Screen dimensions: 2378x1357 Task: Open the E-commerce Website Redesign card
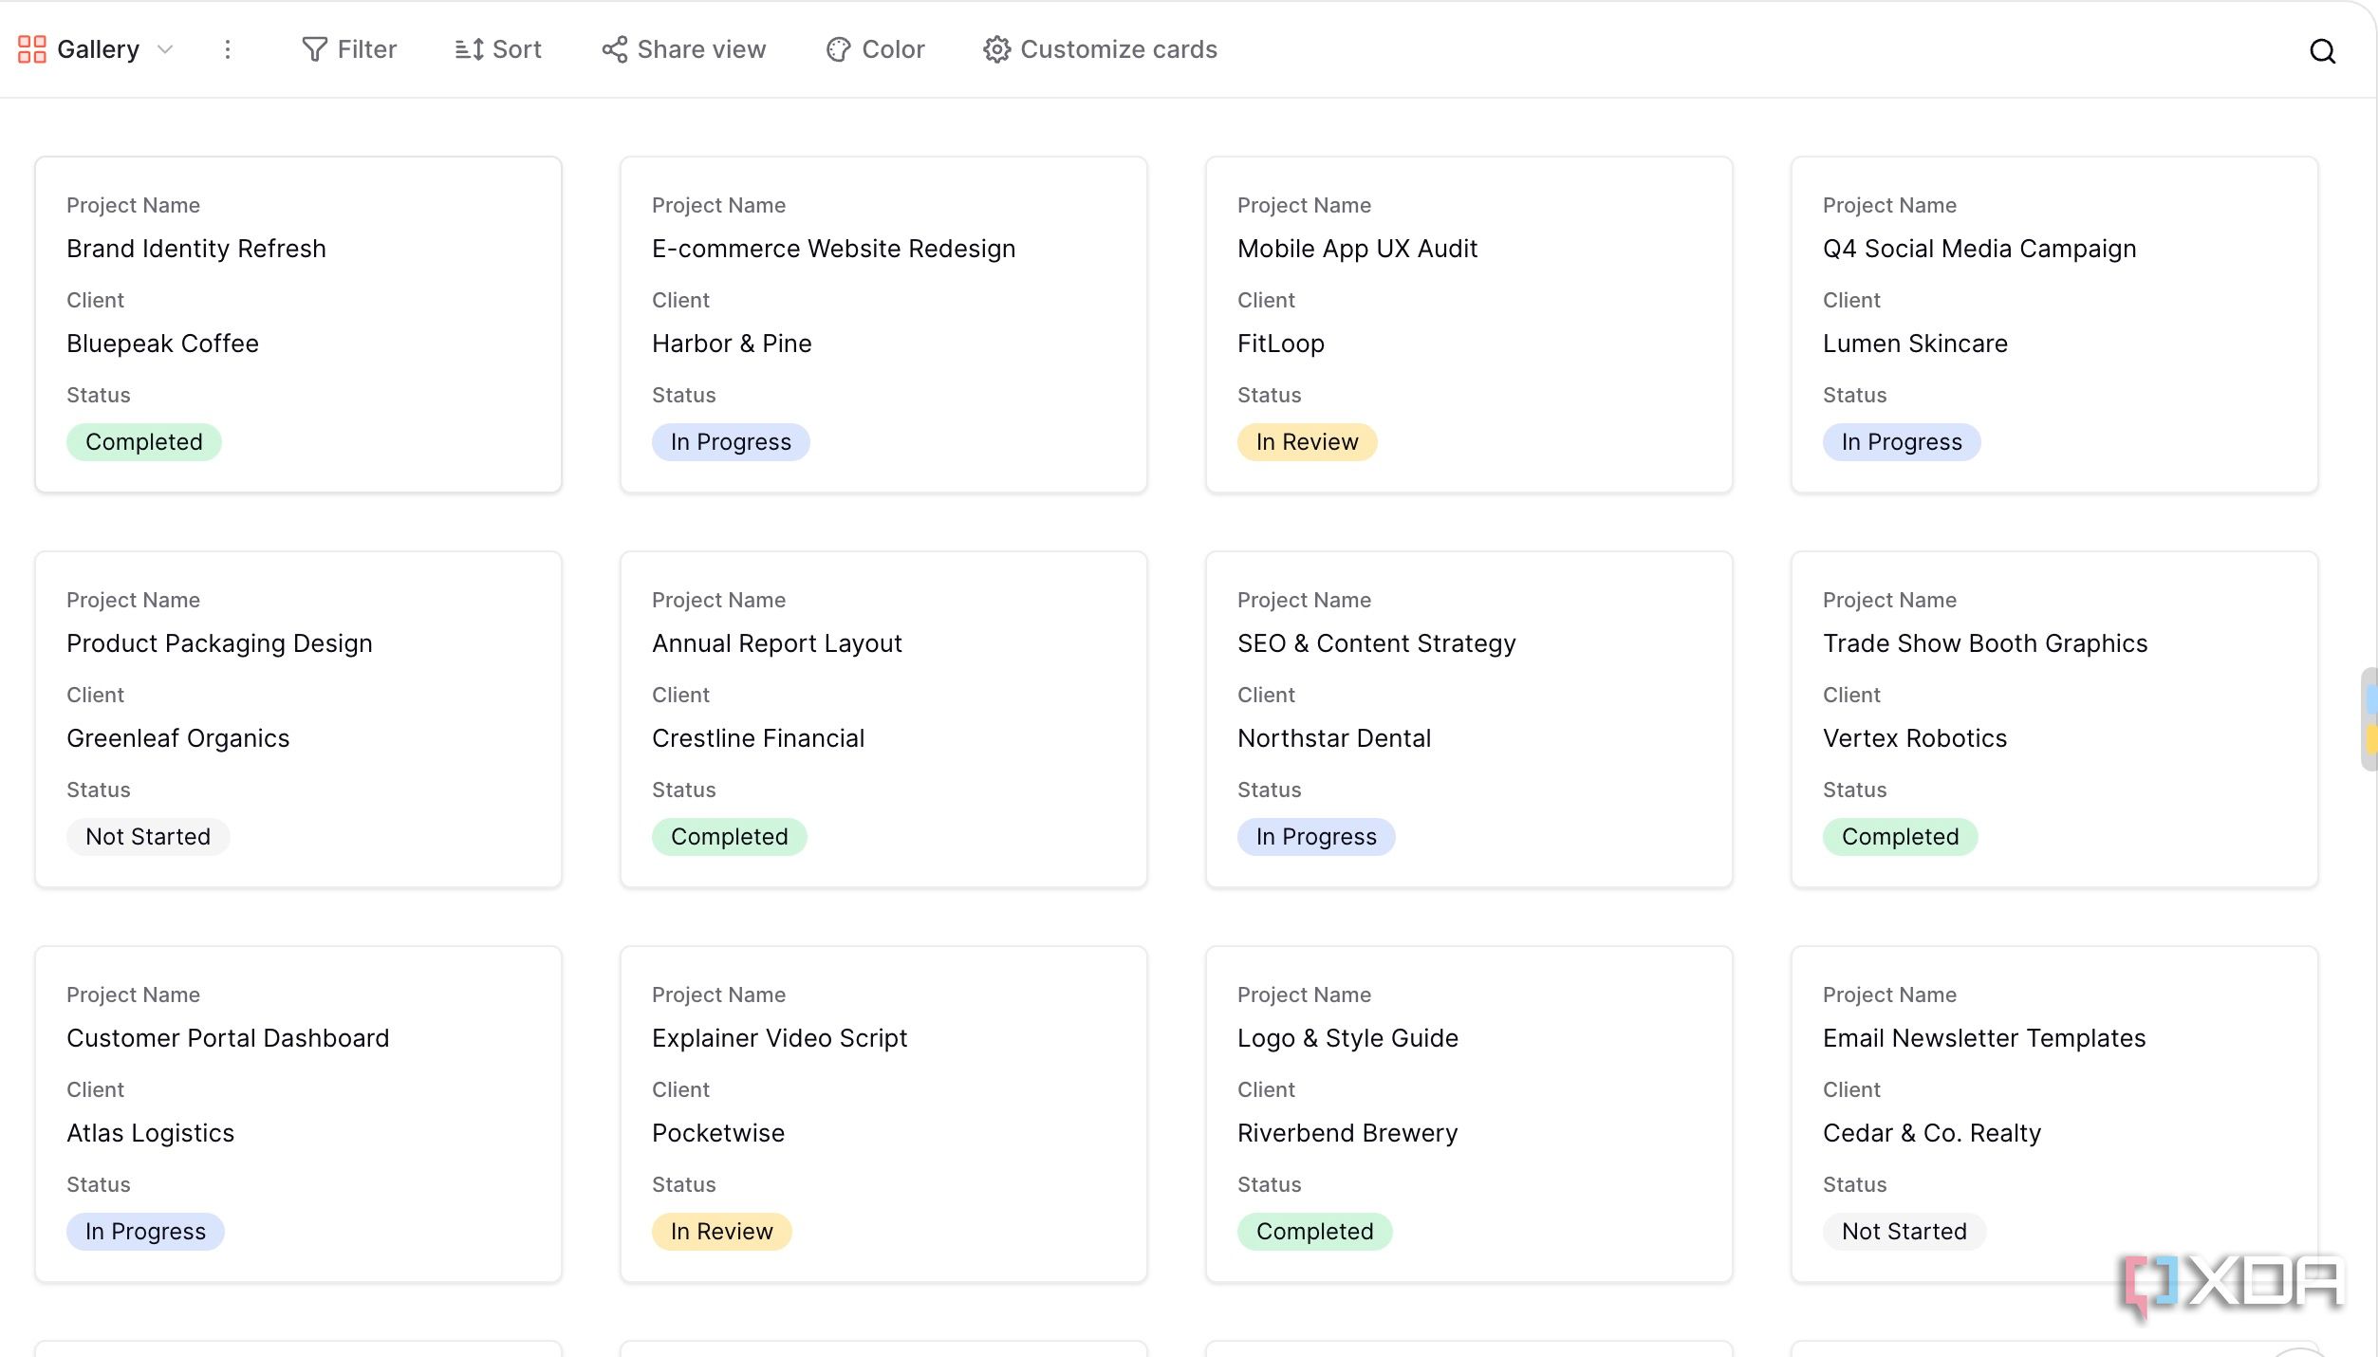[884, 325]
